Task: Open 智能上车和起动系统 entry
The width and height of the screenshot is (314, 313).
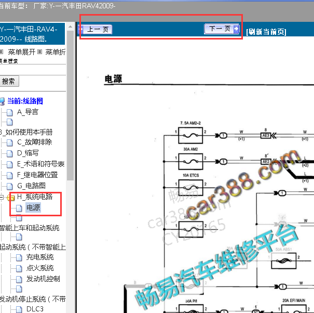Action: click(x=30, y=228)
